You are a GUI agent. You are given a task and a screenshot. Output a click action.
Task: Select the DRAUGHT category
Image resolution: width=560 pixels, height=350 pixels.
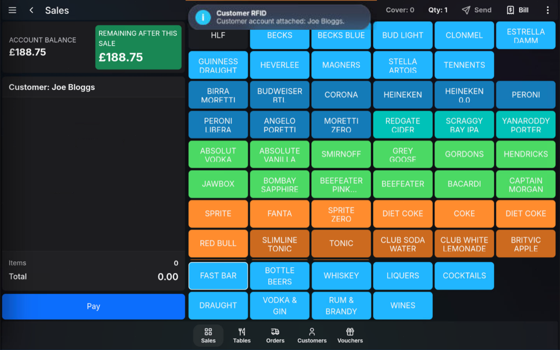[x=218, y=306]
